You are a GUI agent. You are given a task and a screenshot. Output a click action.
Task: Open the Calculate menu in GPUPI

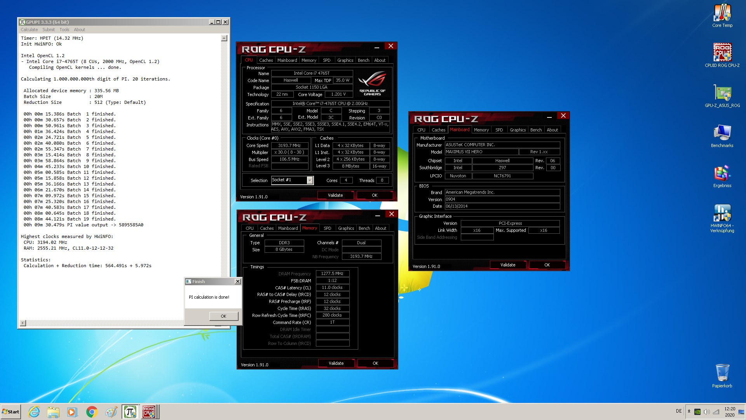tap(29, 30)
